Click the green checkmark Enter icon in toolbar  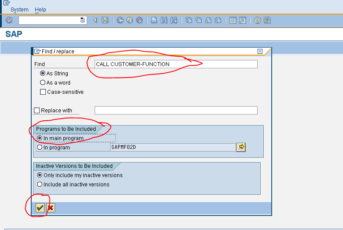click(9, 20)
